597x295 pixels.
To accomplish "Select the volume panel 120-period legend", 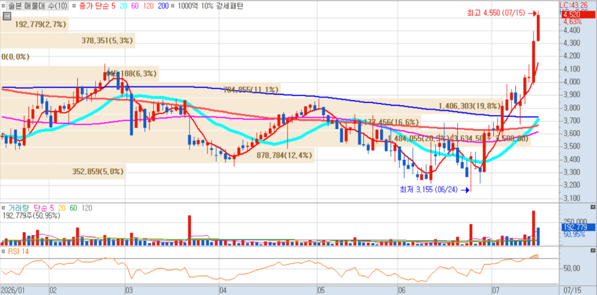I will point(87,209).
